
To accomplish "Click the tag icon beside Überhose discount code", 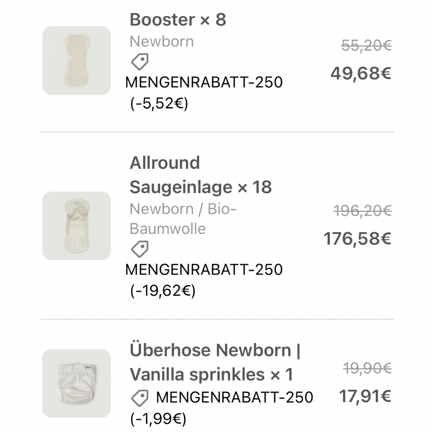I will point(140,398).
